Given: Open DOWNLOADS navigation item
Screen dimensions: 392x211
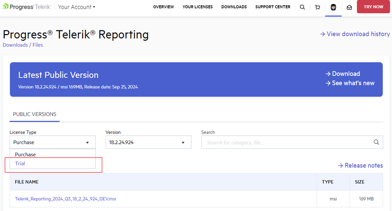Looking at the screenshot, I should click(234, 7).
